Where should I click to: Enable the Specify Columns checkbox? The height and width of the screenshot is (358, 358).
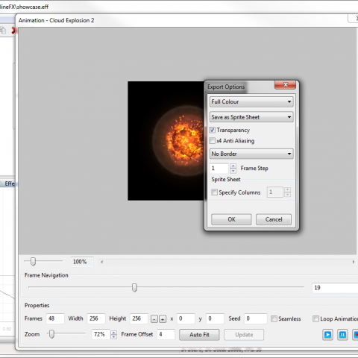point(214,192)
